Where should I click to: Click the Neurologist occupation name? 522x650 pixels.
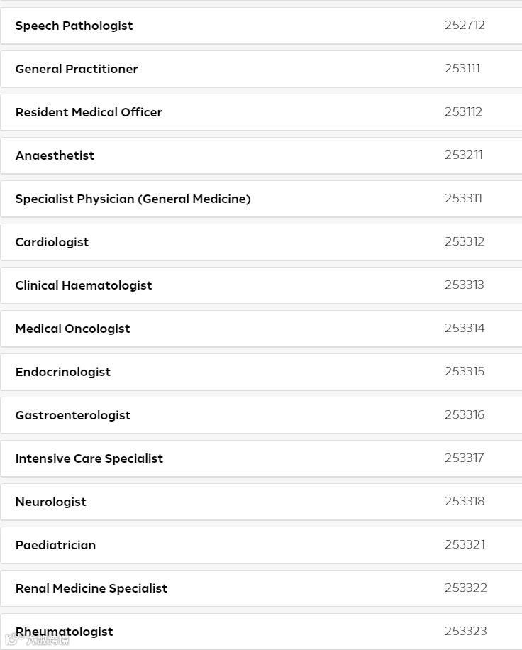pyautogui.click(x=51, y=502)
